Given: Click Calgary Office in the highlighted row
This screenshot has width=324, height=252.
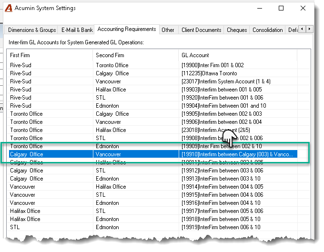Looking at the screenshot, I should (x=27, y=154).
